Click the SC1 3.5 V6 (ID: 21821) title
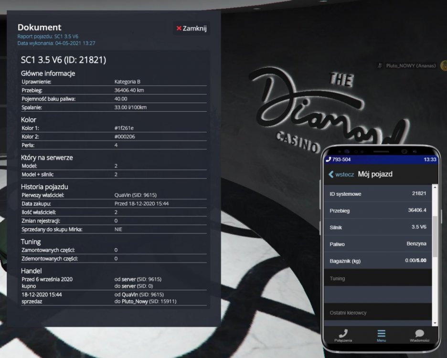 [x=64, y=60]
